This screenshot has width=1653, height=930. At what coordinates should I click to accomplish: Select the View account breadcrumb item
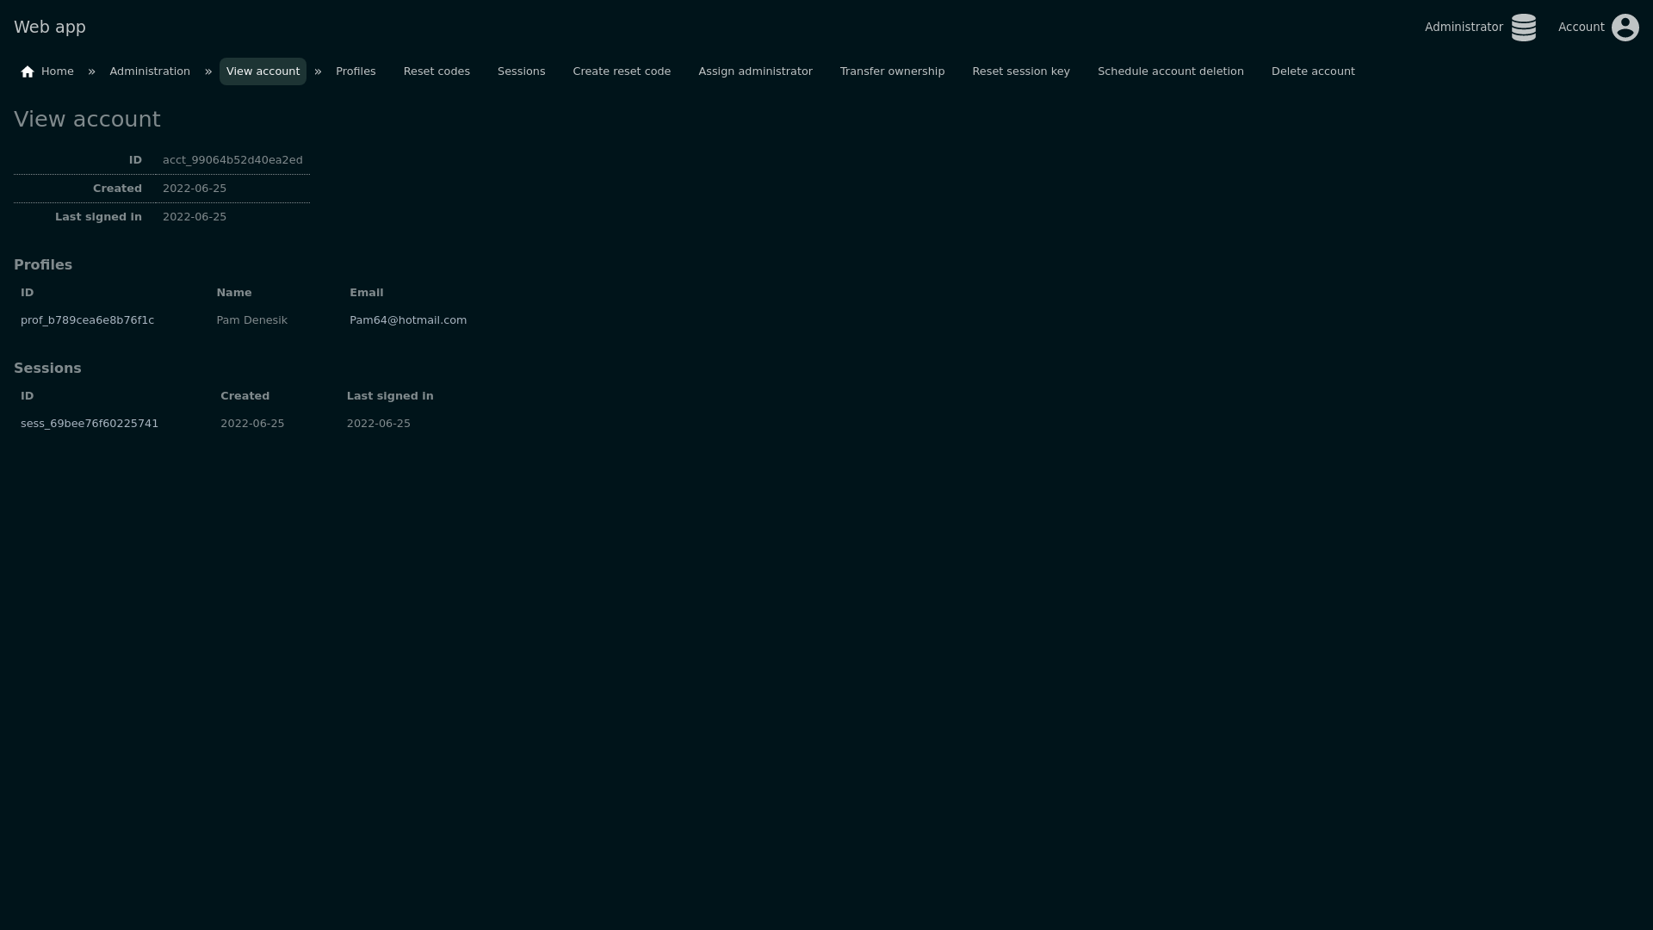tap(263, 71)
